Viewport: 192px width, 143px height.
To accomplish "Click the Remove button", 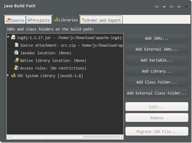I will [x=157, y=118].
